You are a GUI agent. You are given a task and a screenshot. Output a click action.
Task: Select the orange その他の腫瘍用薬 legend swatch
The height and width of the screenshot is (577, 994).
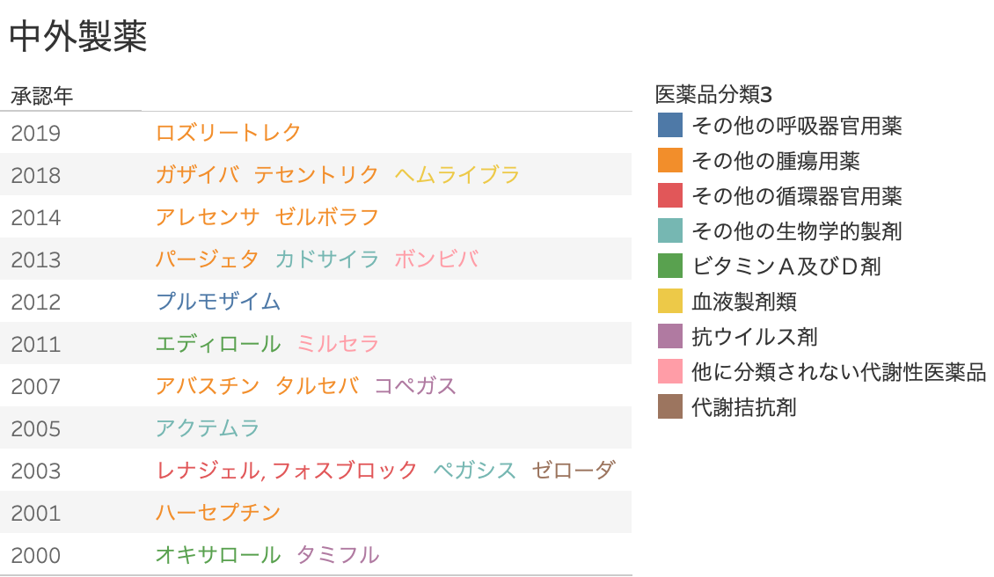tap(670, 160)
